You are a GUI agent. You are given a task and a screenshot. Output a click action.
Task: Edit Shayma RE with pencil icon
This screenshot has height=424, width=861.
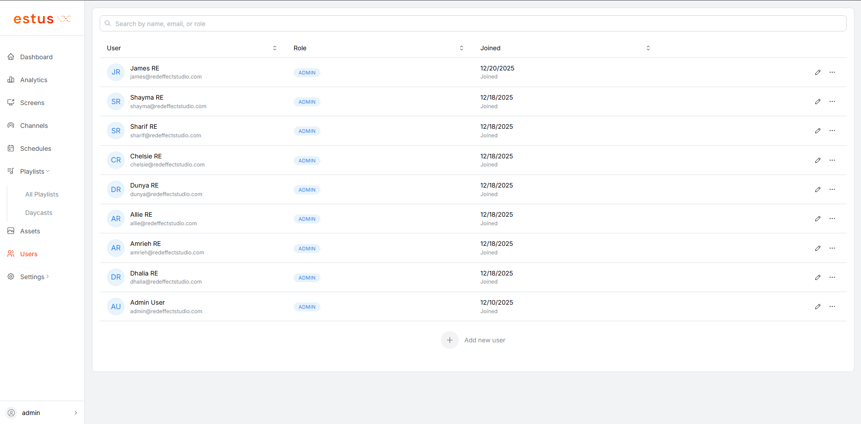click(x=818, y=101)
